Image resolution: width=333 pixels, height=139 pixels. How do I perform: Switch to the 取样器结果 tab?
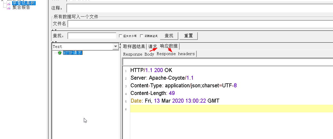(x=134, y=46)
